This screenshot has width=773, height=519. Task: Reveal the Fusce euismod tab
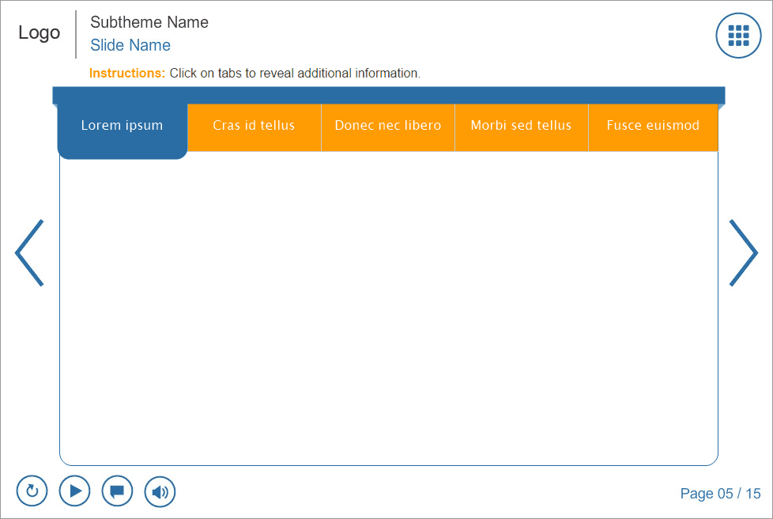coord(653,127)
